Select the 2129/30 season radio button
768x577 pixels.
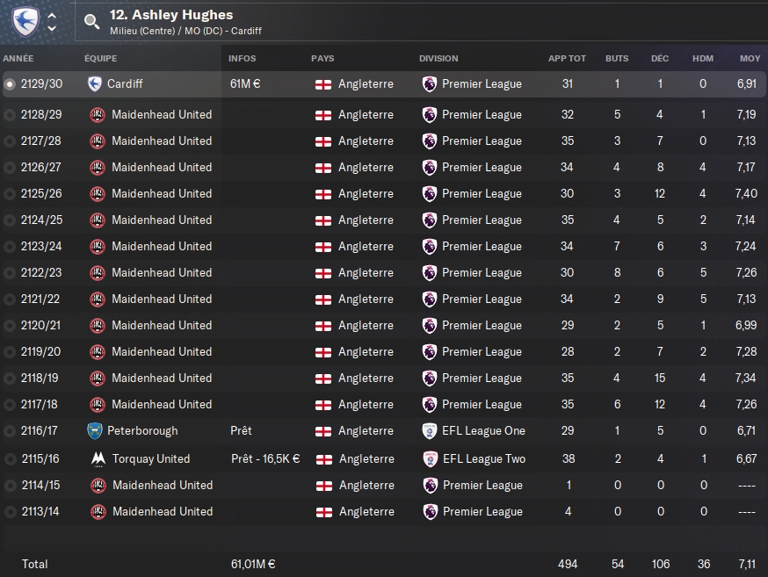pyautogui.click(x=10, y=84)
